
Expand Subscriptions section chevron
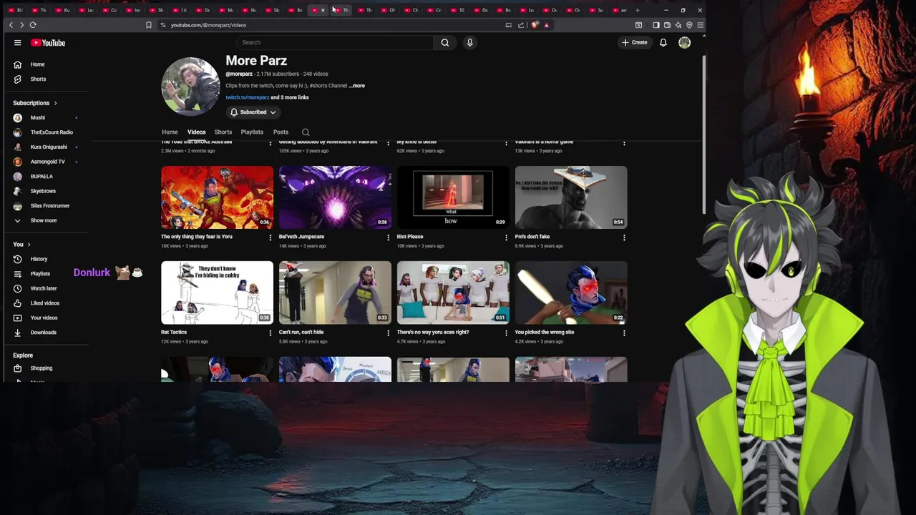[55, 103]
